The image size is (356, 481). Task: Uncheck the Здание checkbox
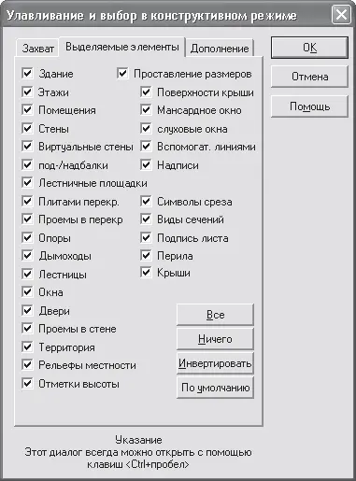(x=27, y=74)
